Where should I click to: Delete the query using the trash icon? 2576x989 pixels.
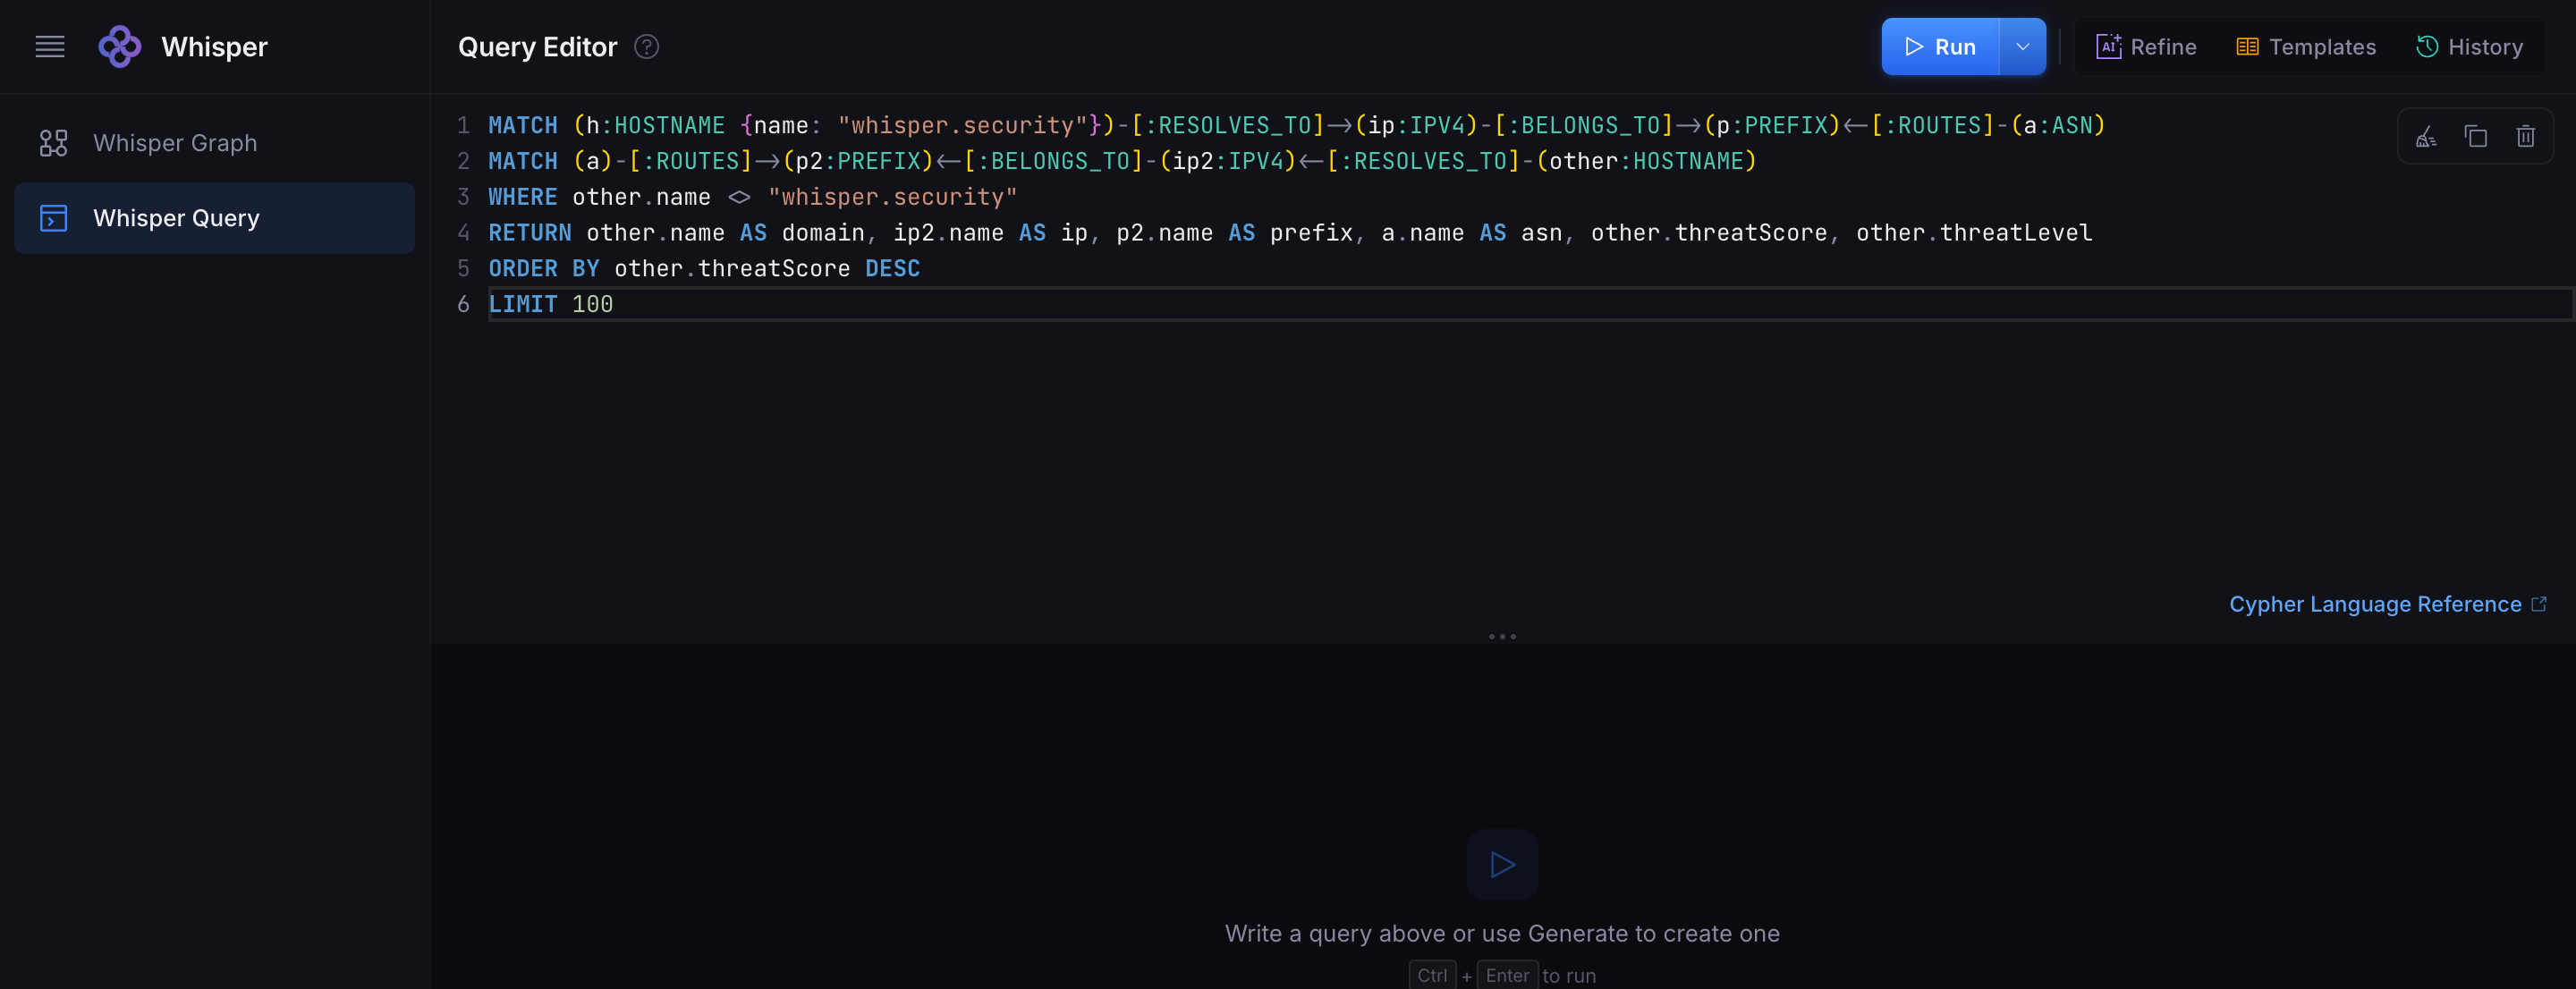tap(2526, 135)
